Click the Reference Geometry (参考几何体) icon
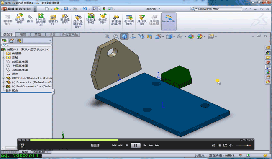Image resolution: width=272 pixels, height=159 pixels. click(x=103, y=19)
